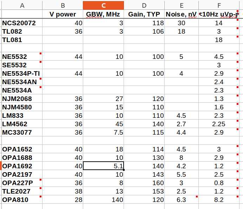Select the NE5534P-TI cell
The width and height of the screenshot is (243, 209).
point(22,73)
